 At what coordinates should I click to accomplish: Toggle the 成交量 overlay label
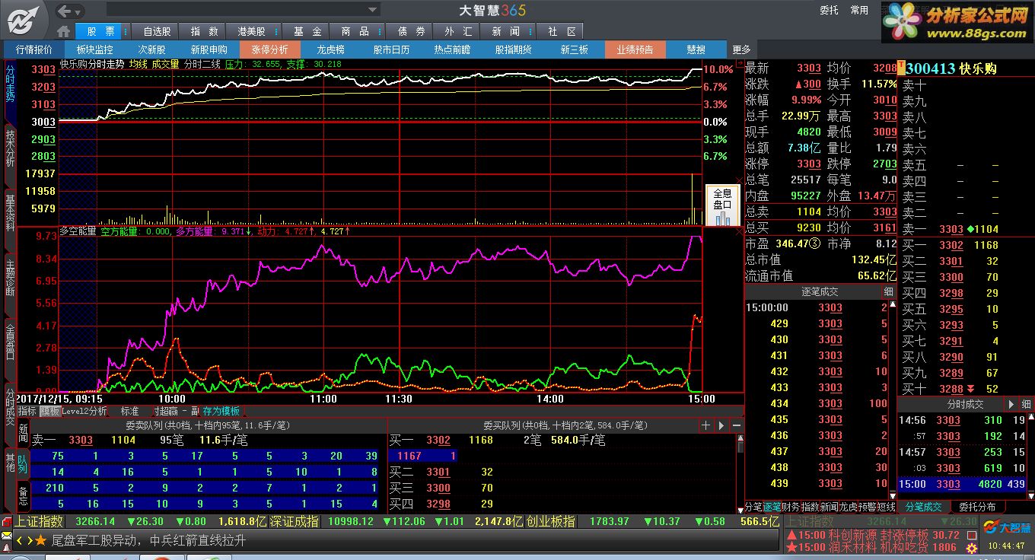tap(165, 65)
